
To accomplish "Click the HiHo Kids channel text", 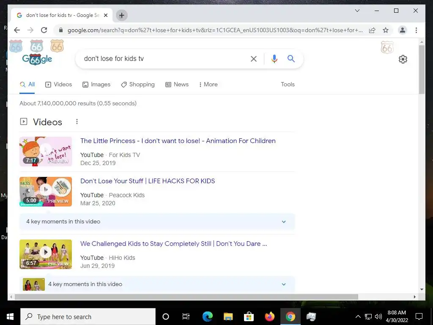I will (x=122, y=258).
